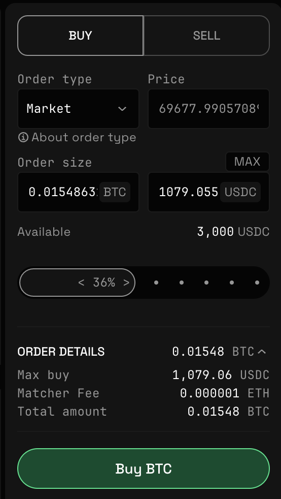Switch to the BUY tab
This screenshot has width=281, height=499.
coord(80,36)
